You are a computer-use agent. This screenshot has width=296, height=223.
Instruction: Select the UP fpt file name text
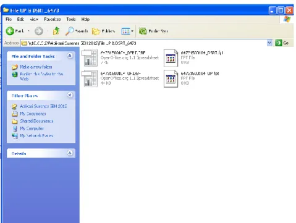point(200,74)
